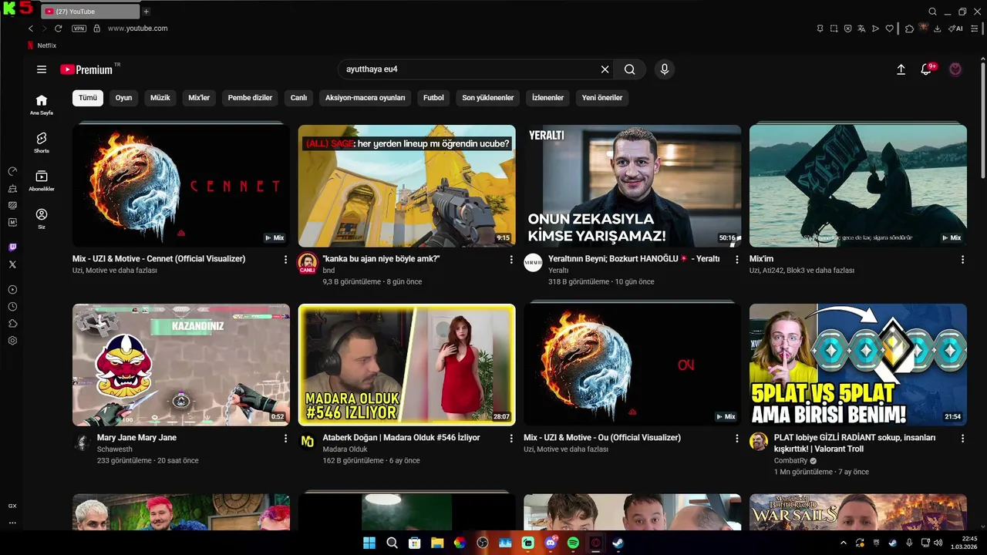The height and width of the screenshot is (555, 987).
Task: Select the Mix'ler filter chip
Action: tap(199, 98)
